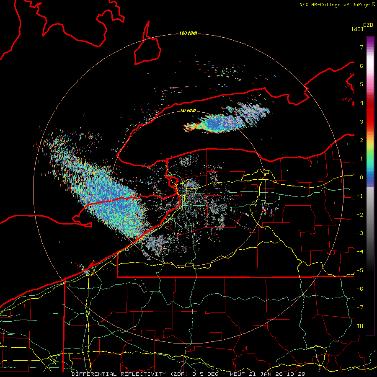Click the colorbar tick value 7
This screenshot has height=377, width=377.
362,47
